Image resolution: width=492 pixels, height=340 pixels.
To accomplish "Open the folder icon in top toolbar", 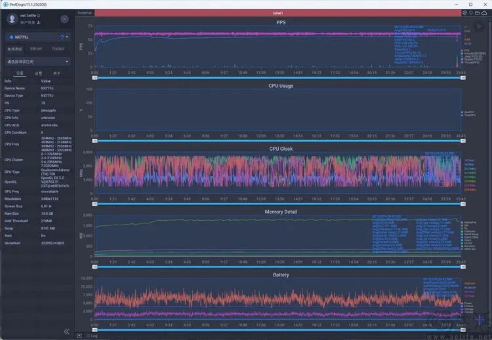I will pyautogui.click(x=477, y=13).
